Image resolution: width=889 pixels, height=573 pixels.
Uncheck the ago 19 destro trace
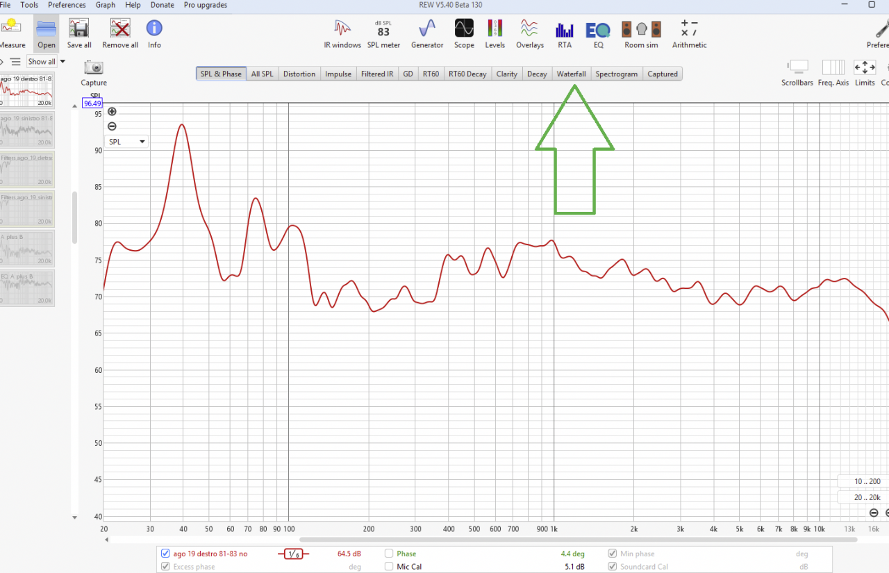point(165,554)
